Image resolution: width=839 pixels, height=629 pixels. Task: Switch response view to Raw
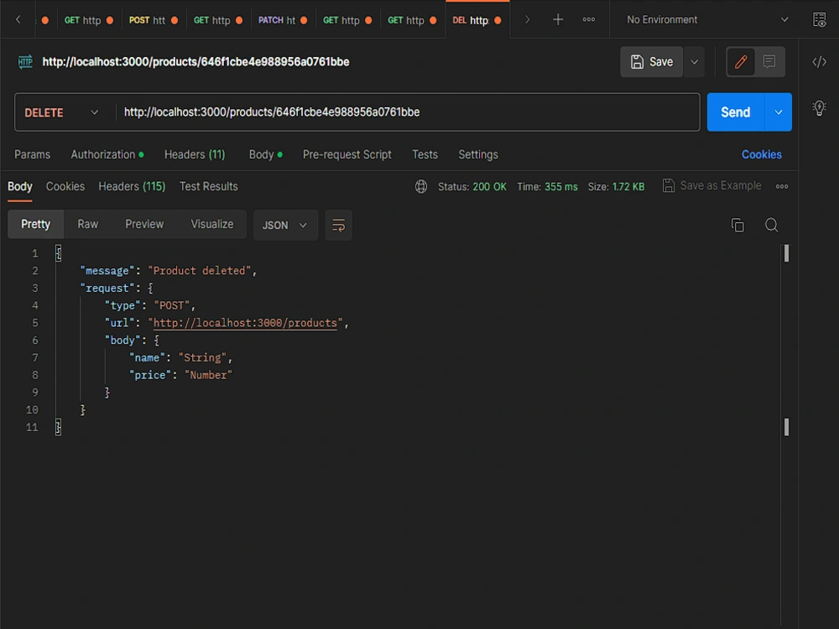pos(87,224)
